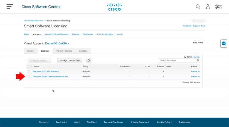This screenshot has height=127, width=229.
Task: Sort by the In Use column header
Action: [147, 66]
